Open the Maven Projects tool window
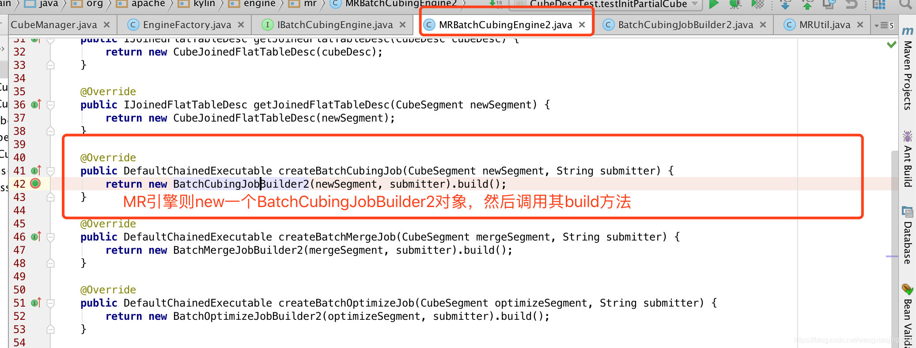Image resolution: width=916 pixels, height=348 pixels. [x=908, y=69]
